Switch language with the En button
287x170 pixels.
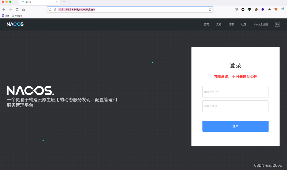[277, 24]
